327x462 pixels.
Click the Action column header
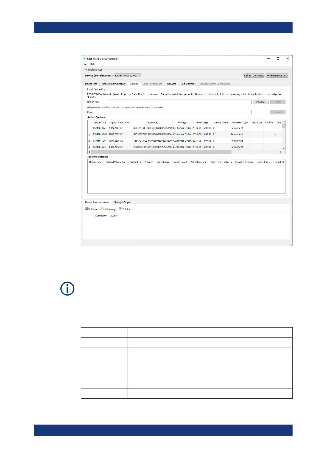point(113,216)
